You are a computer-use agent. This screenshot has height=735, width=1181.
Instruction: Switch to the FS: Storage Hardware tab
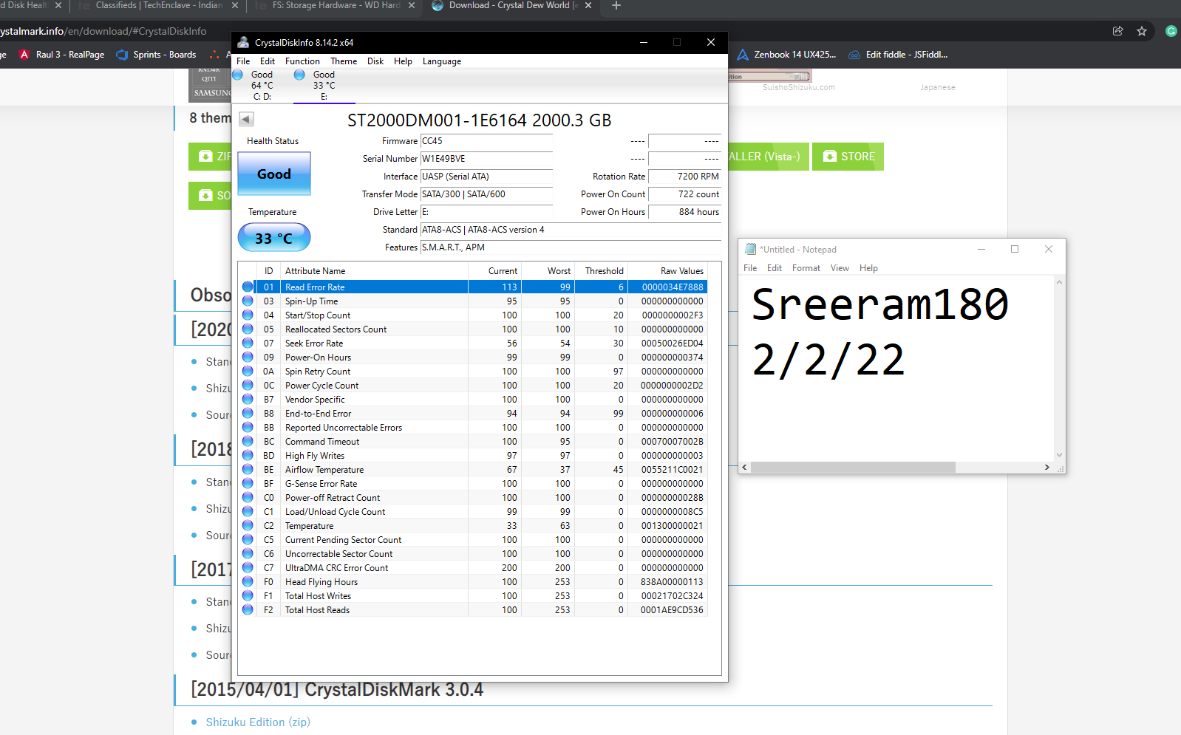tap(336, 5)
